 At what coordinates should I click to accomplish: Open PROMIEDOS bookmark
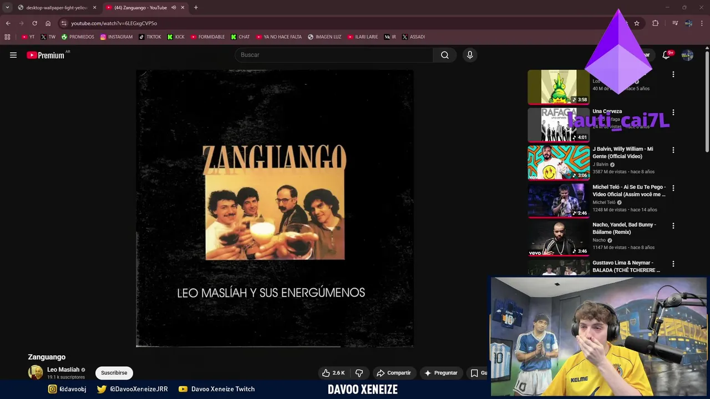tap(78, 37)
